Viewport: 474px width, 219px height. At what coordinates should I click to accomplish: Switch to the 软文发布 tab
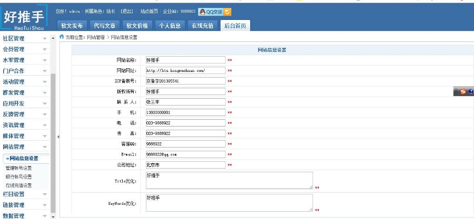pos(72,26)
